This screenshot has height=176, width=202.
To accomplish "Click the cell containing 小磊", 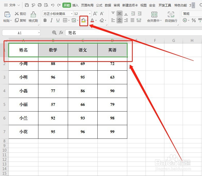I will 23,91.
